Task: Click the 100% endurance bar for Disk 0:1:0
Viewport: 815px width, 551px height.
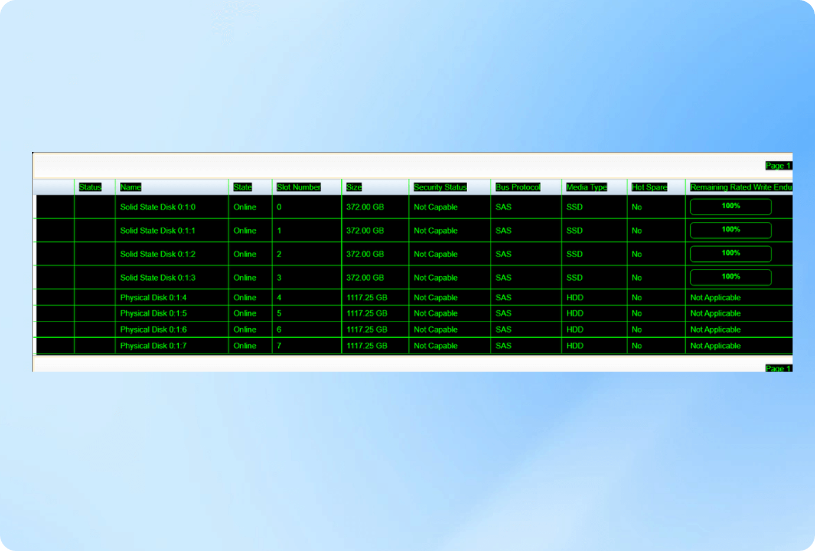Action: tap(731, 206)
